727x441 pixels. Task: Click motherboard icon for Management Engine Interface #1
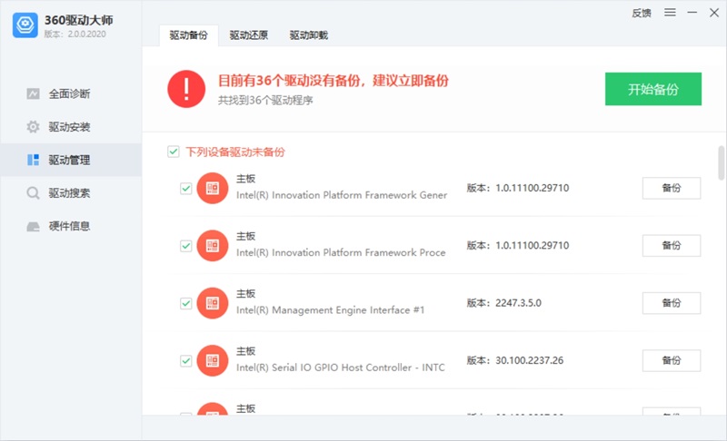click(213, 303)
